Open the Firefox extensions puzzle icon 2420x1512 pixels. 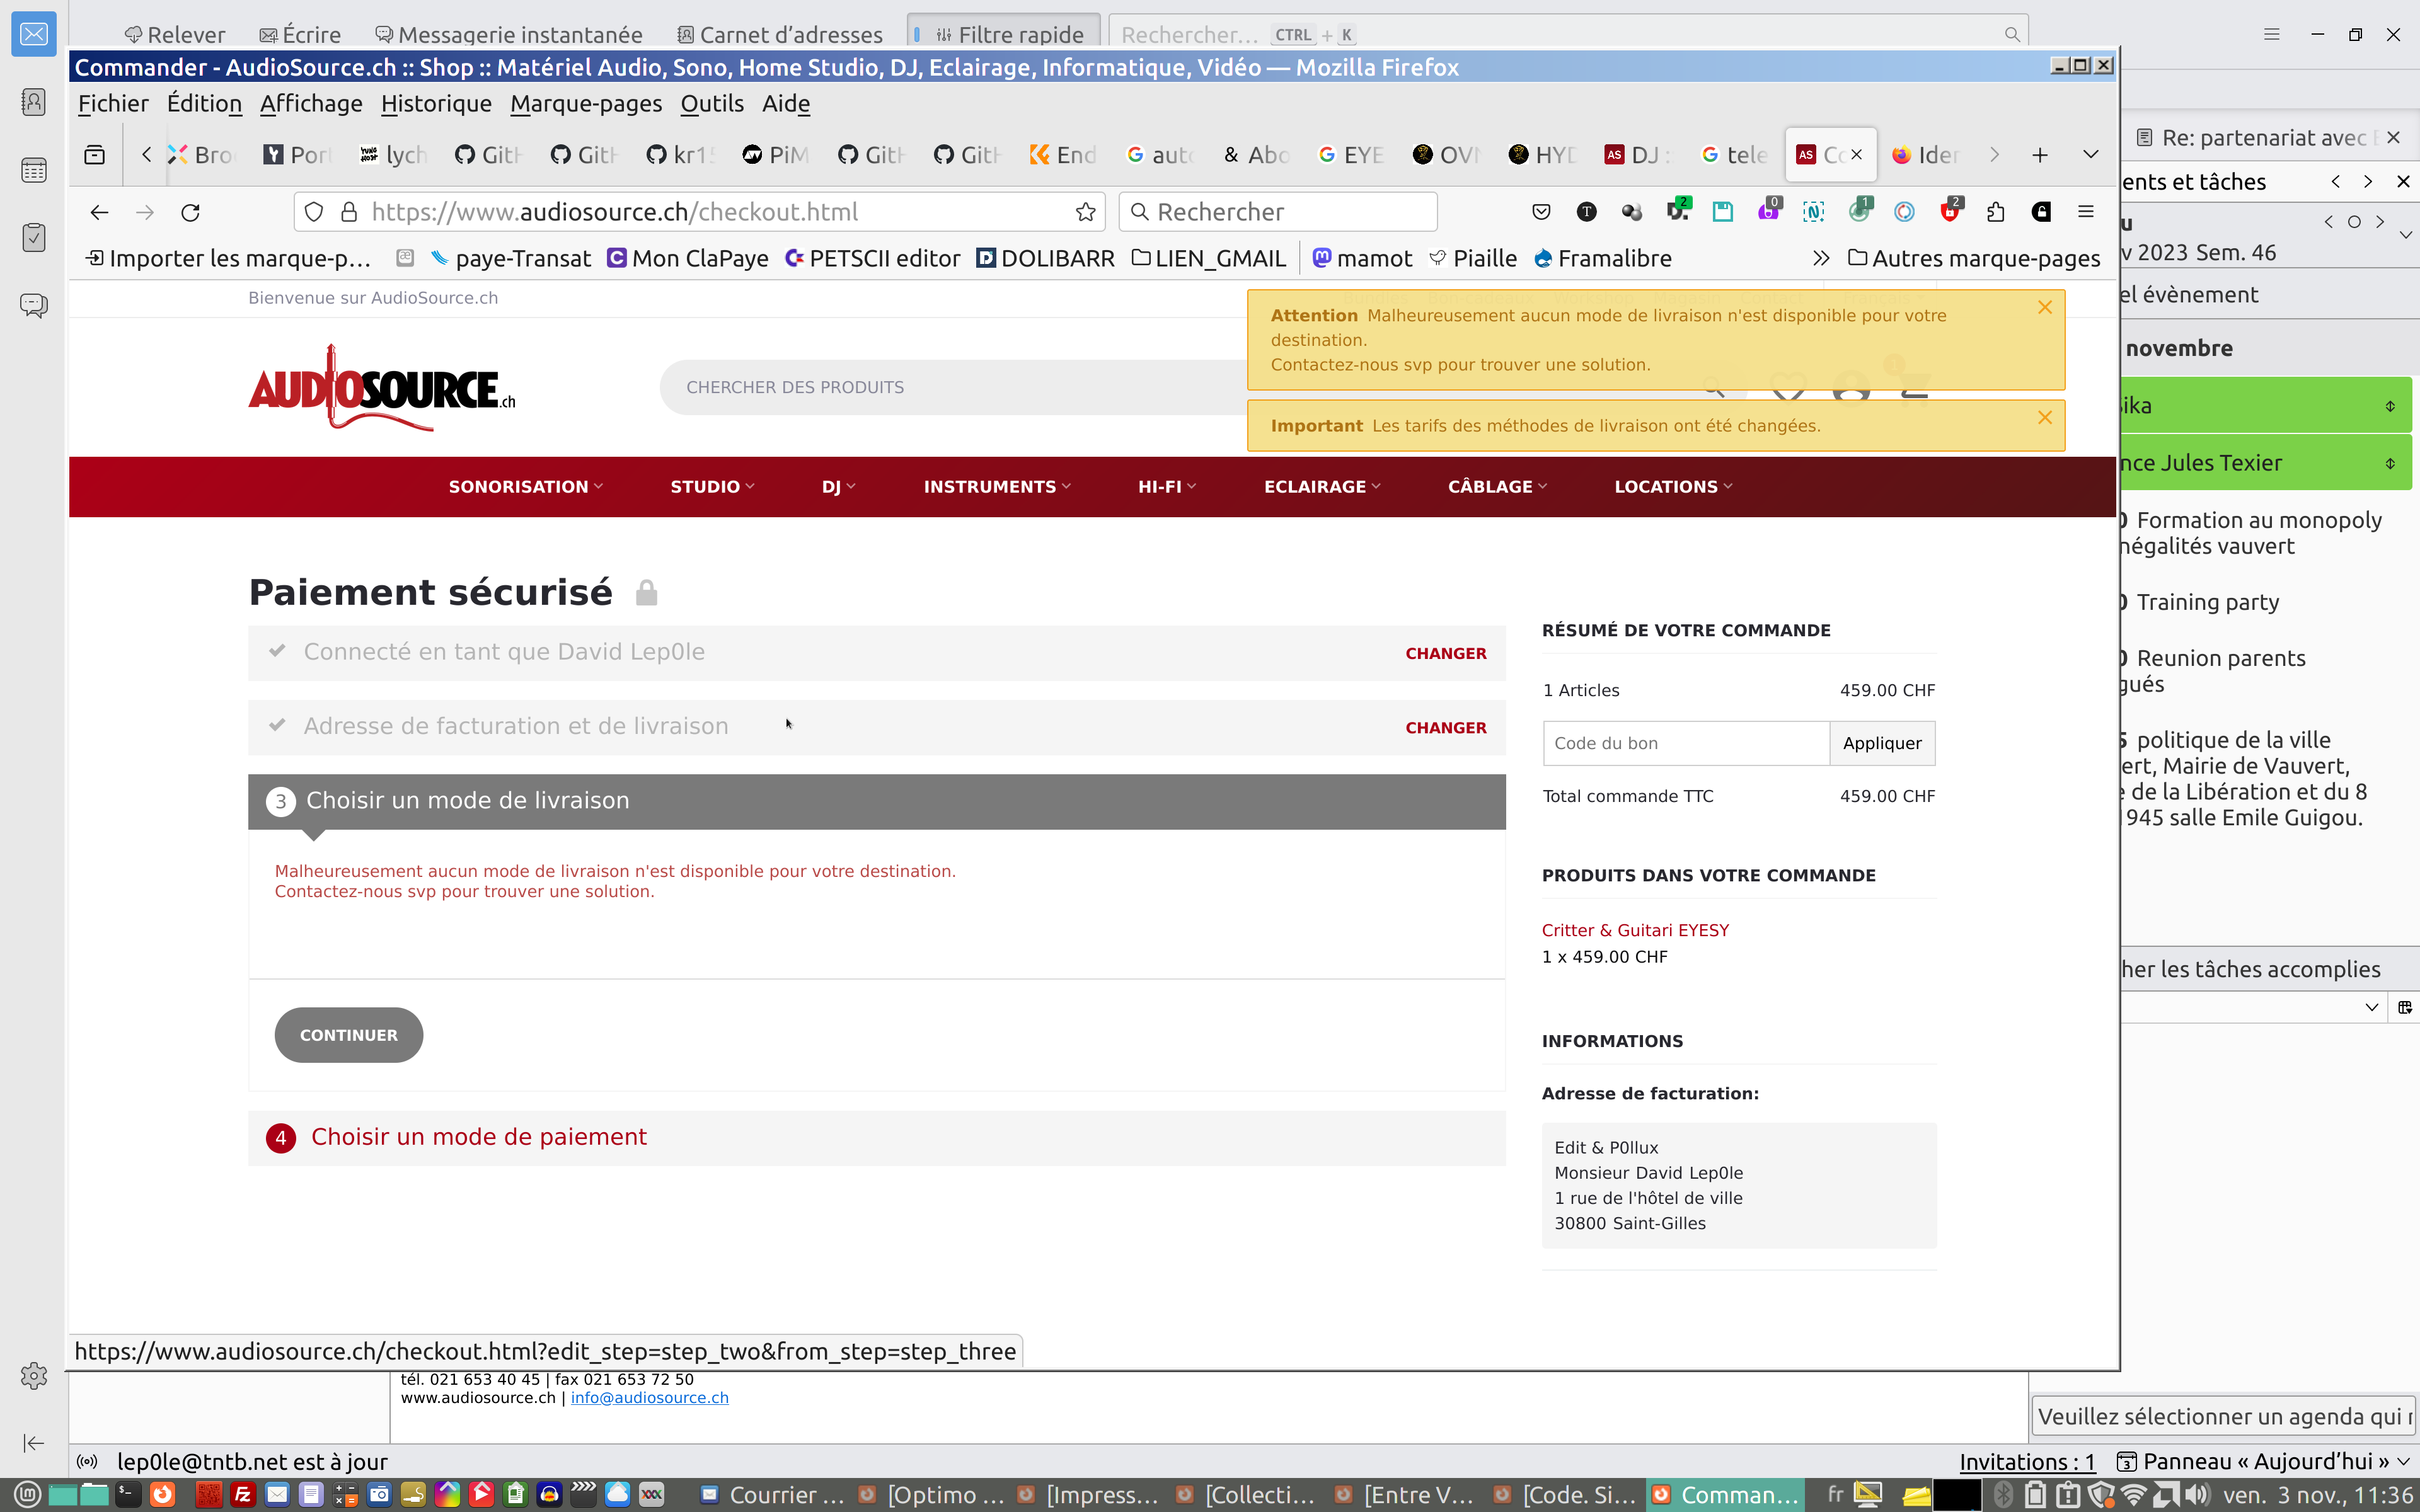click(1996, 212)
